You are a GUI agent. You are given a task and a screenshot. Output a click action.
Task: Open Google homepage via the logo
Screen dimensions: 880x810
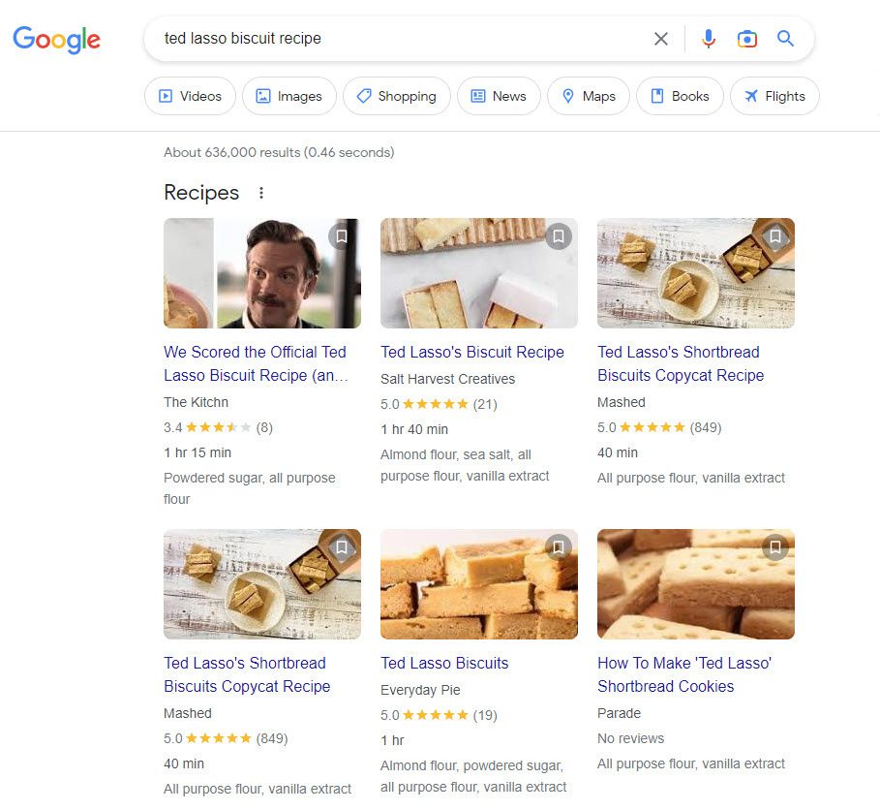(57, 40)
